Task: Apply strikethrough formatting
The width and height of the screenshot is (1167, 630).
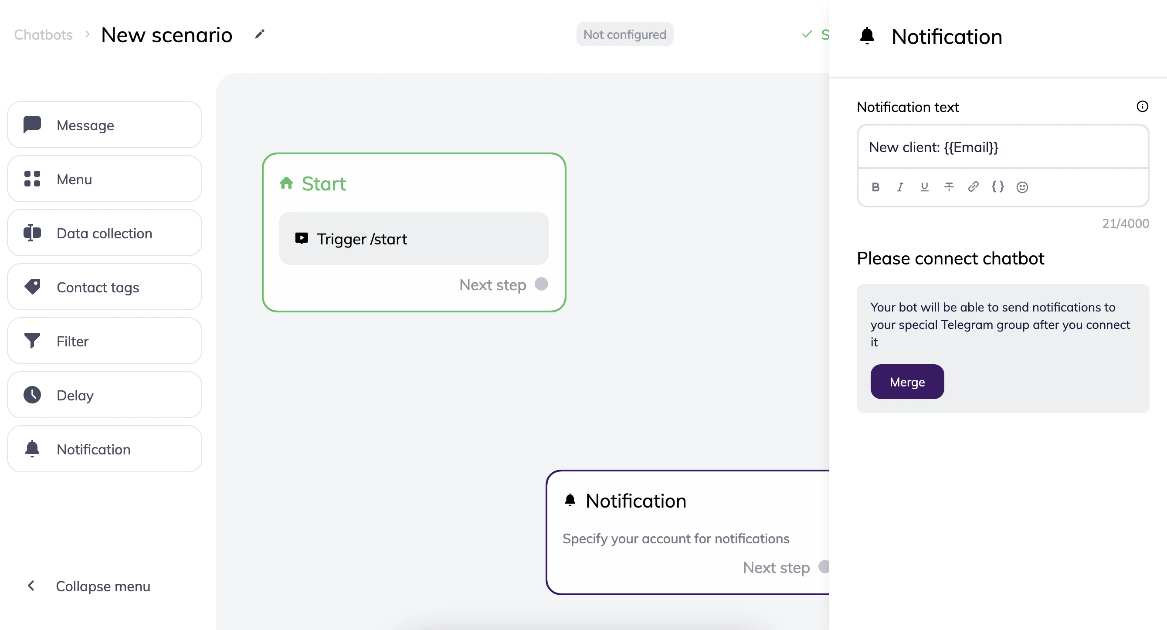Action: coord(949,186)
